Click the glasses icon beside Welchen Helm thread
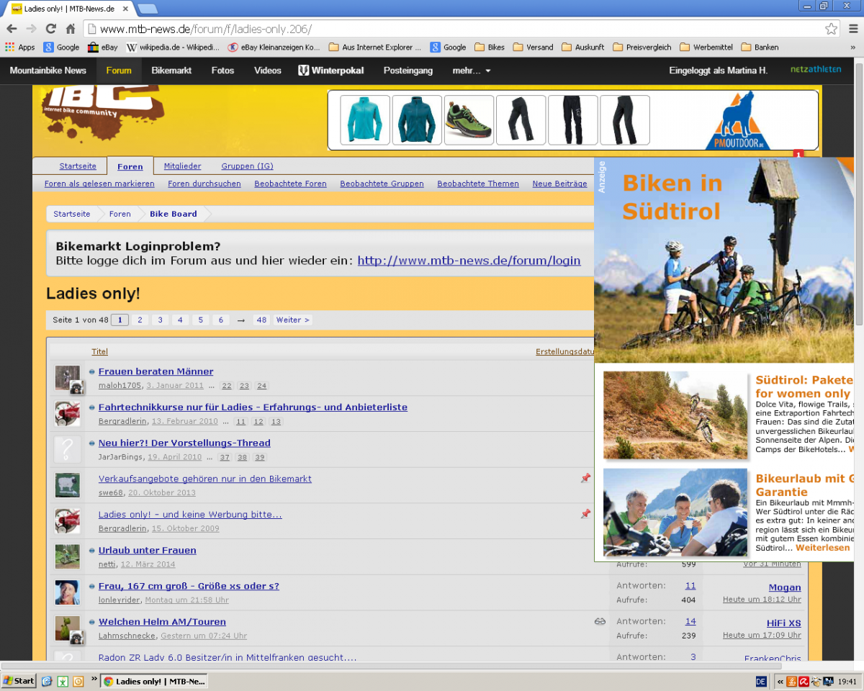This screenshot has width=864, height=691. point(600,622)
